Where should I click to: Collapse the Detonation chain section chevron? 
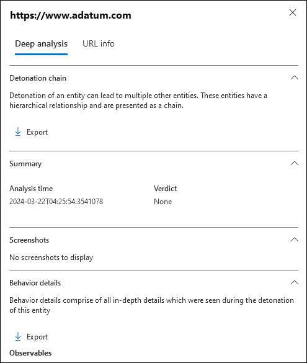[x=294, y=78]
